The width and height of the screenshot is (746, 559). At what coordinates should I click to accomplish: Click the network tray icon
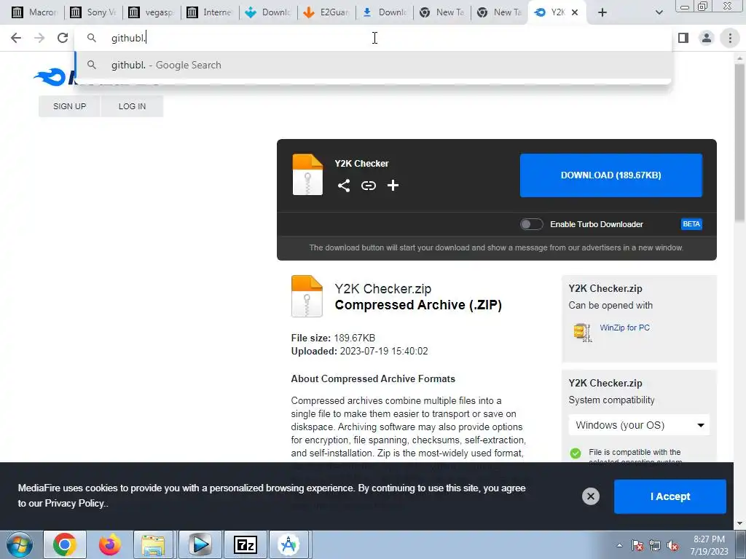tap(655, 546)
